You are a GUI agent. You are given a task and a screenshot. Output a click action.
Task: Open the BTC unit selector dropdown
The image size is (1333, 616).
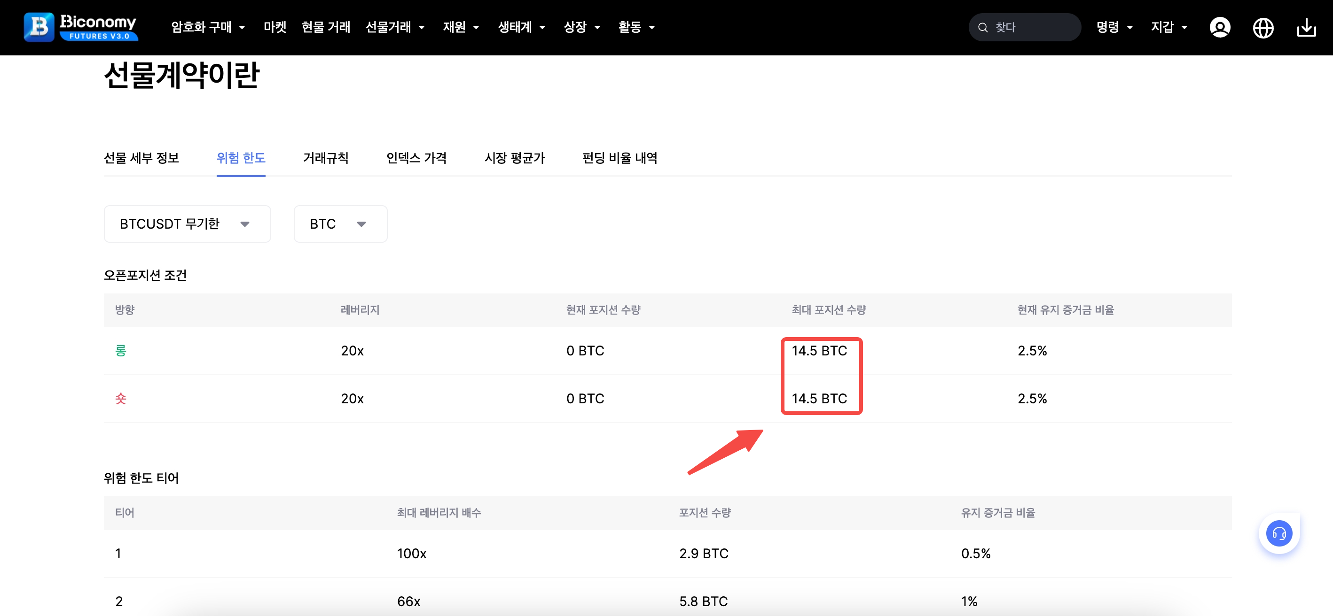340,224
